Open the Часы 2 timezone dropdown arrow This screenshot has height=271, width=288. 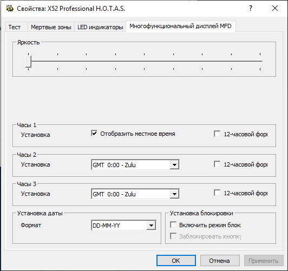(x=174, y=165)
